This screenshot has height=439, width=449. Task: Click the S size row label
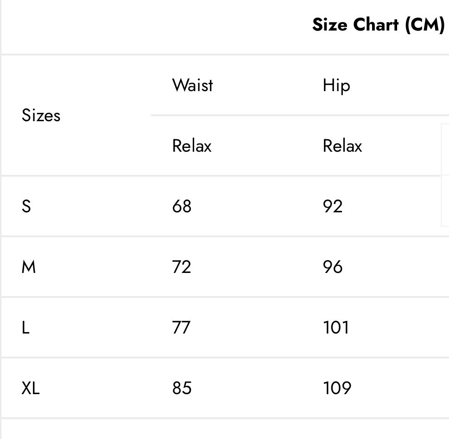(26, 206)
